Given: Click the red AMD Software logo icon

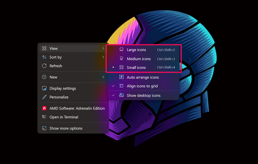Looking at the screenshot, I should (x=44, y=108).
